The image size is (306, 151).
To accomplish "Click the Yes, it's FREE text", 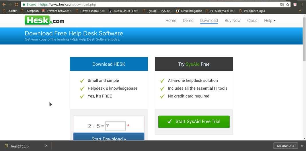I will (100, 96).
